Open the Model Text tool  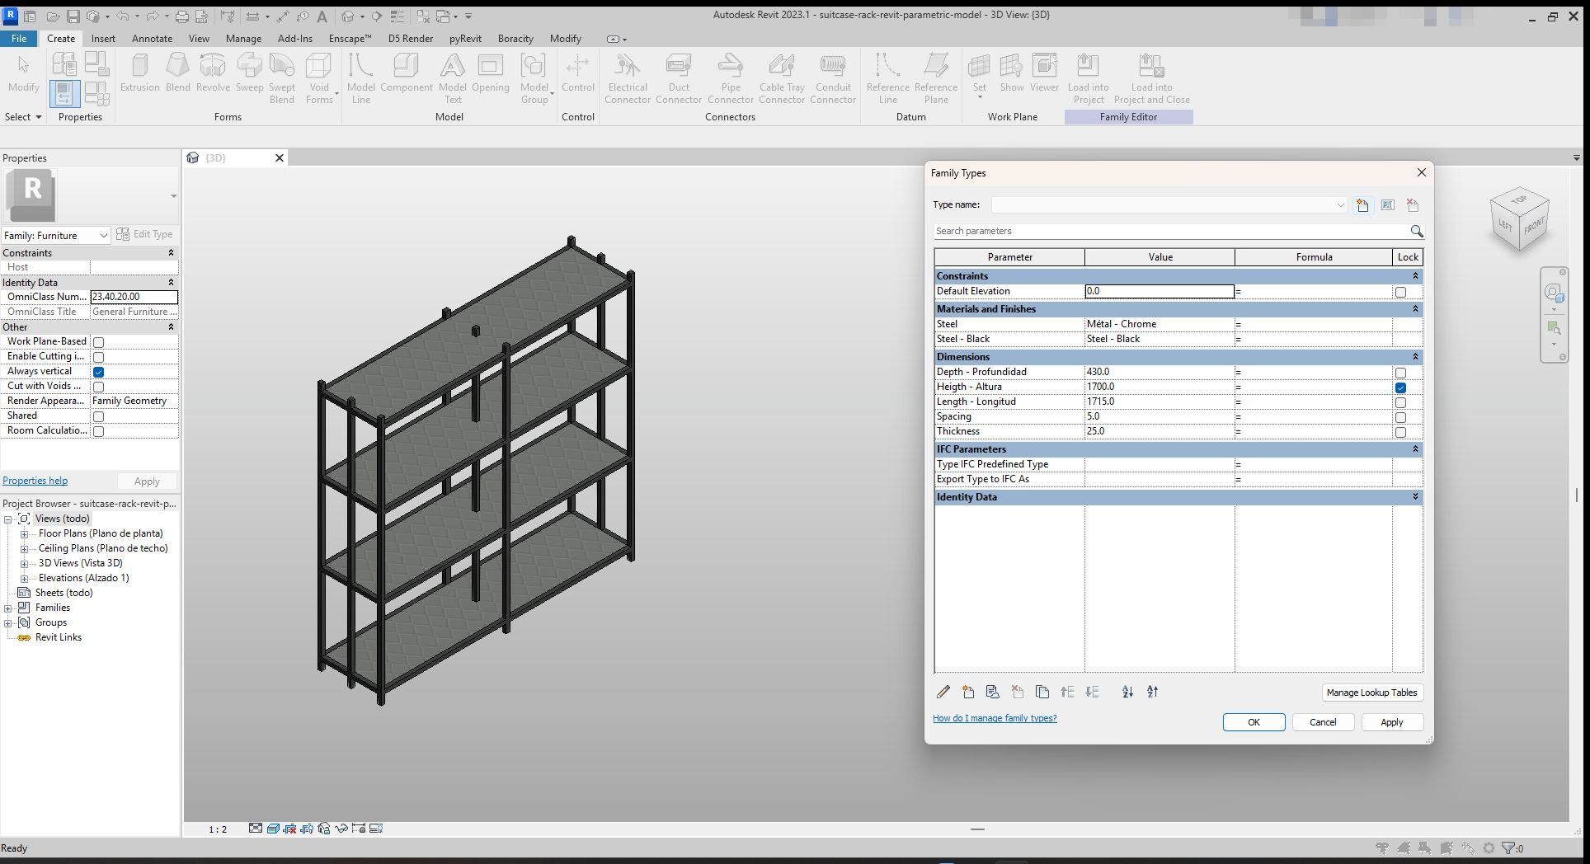(x=452, y=78)
